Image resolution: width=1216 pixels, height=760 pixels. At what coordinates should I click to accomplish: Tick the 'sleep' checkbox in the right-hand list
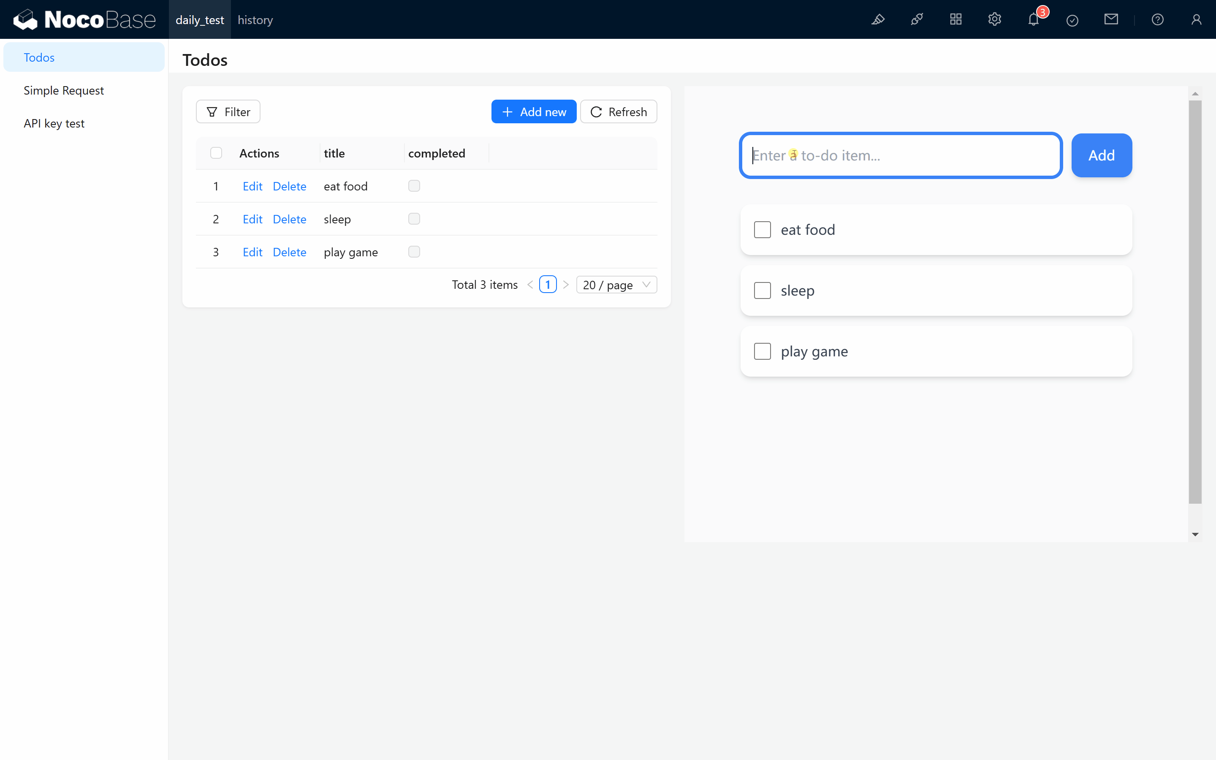[762, 290]
